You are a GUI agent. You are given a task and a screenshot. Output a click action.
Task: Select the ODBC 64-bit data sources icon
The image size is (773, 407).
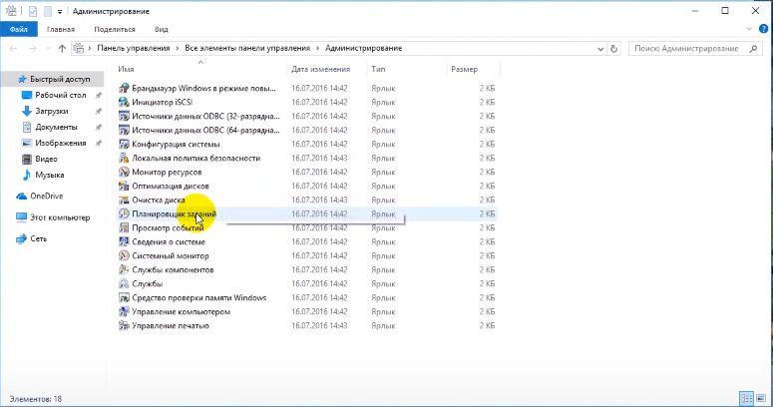pos(124,131)
